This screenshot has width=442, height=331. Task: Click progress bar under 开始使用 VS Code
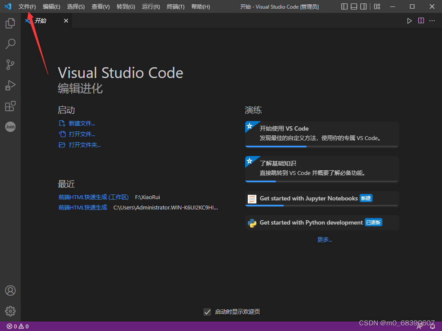click(322, 147)
